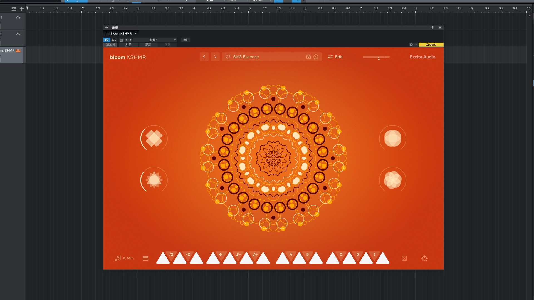Click the waveform icon on track 1
This screenshot has width=534, height=300.
point(18,17)
